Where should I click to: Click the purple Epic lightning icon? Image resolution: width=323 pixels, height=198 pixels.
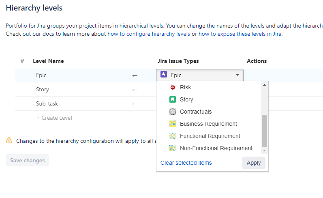[164, 75]
